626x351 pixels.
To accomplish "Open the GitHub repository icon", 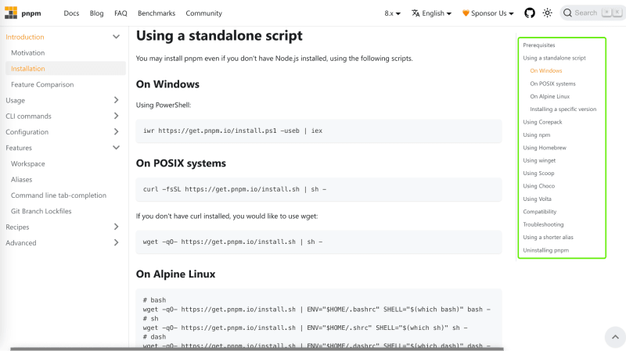I will pos(530,13).
